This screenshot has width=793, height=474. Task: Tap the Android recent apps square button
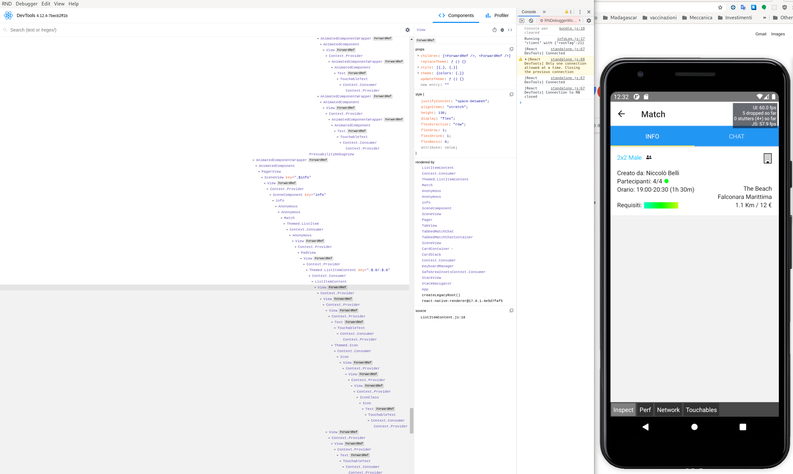coord(743,427)
